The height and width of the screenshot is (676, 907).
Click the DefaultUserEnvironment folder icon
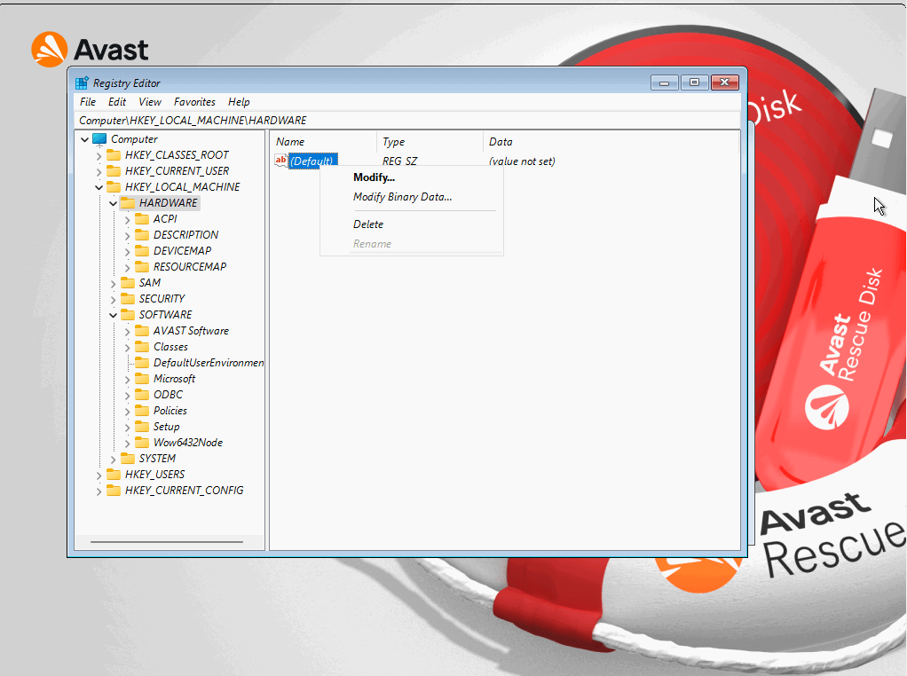142,363
